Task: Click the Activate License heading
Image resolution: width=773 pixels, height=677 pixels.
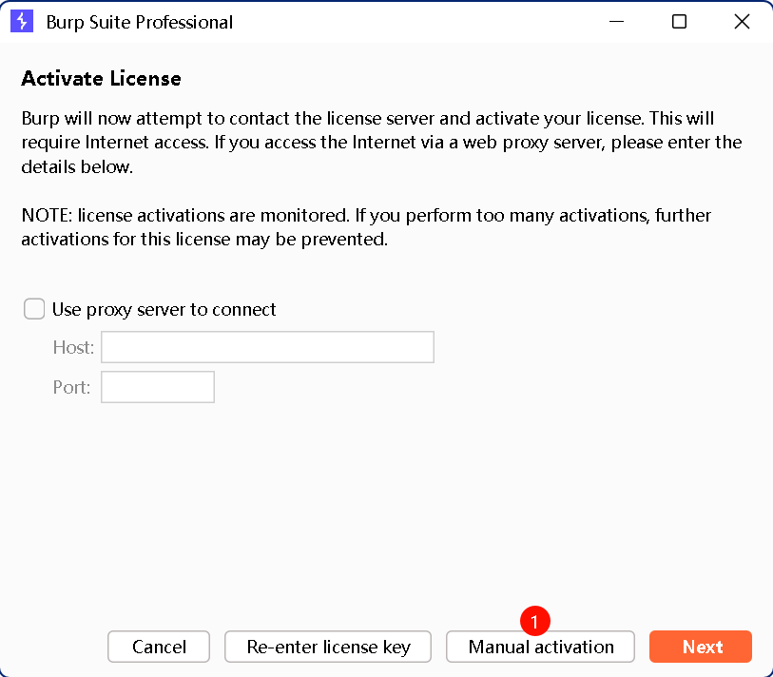Action: (101, 78)
